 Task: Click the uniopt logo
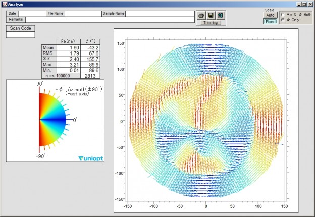91,158
